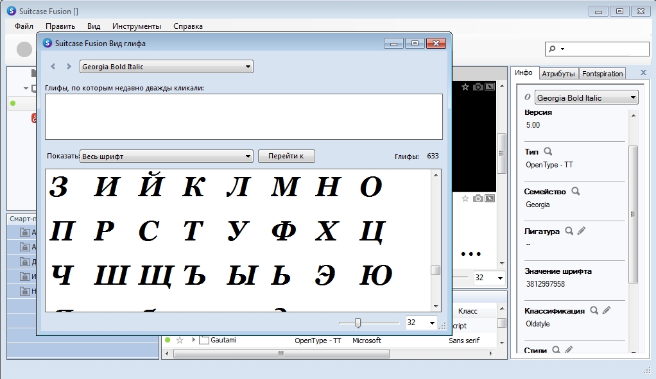This screenshot has height=379, width=656.
Task: Click font list horizontal scrollbar thumb
Action: [x=281, y=353]
